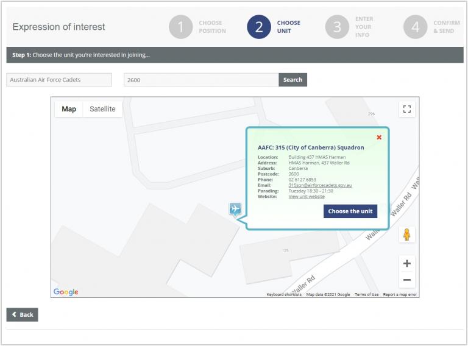Select the Map view tab
This screenshot has width=468, height=346.
pos(69,109)
